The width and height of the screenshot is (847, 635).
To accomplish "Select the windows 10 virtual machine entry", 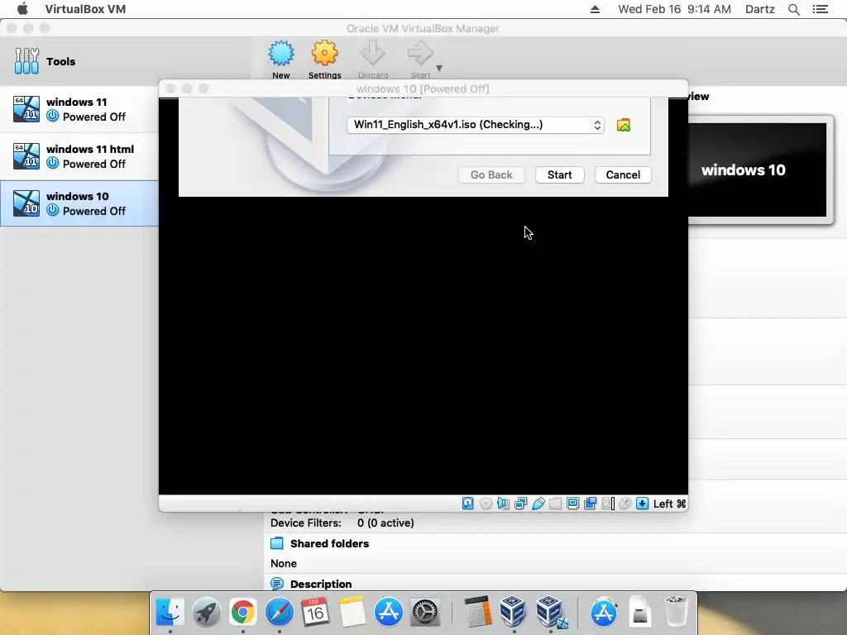I will (x=79, y=203).
